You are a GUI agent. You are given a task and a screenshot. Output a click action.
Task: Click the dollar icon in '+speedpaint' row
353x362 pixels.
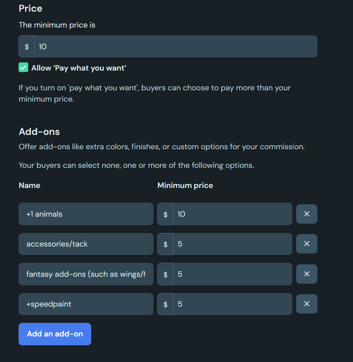pos(165,304)
